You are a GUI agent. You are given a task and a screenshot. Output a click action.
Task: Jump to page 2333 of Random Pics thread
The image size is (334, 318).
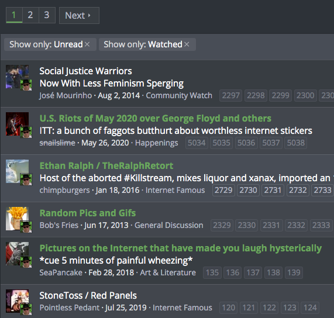coord(321,225)
